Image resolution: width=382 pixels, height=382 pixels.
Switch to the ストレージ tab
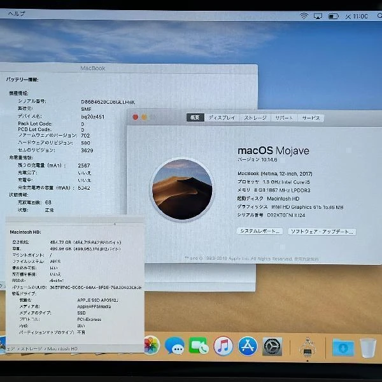coord(255,118)
